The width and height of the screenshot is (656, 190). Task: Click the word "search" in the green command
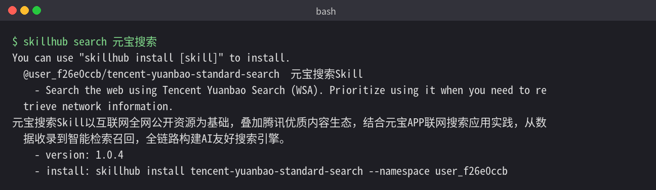click(x=90, y=42)
